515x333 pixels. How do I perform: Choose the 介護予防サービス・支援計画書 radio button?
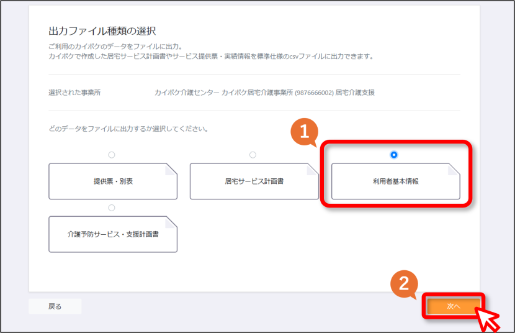(x=112, y=208)
